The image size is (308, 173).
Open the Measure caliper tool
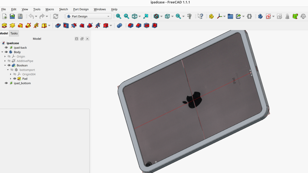tap(189, 16)
